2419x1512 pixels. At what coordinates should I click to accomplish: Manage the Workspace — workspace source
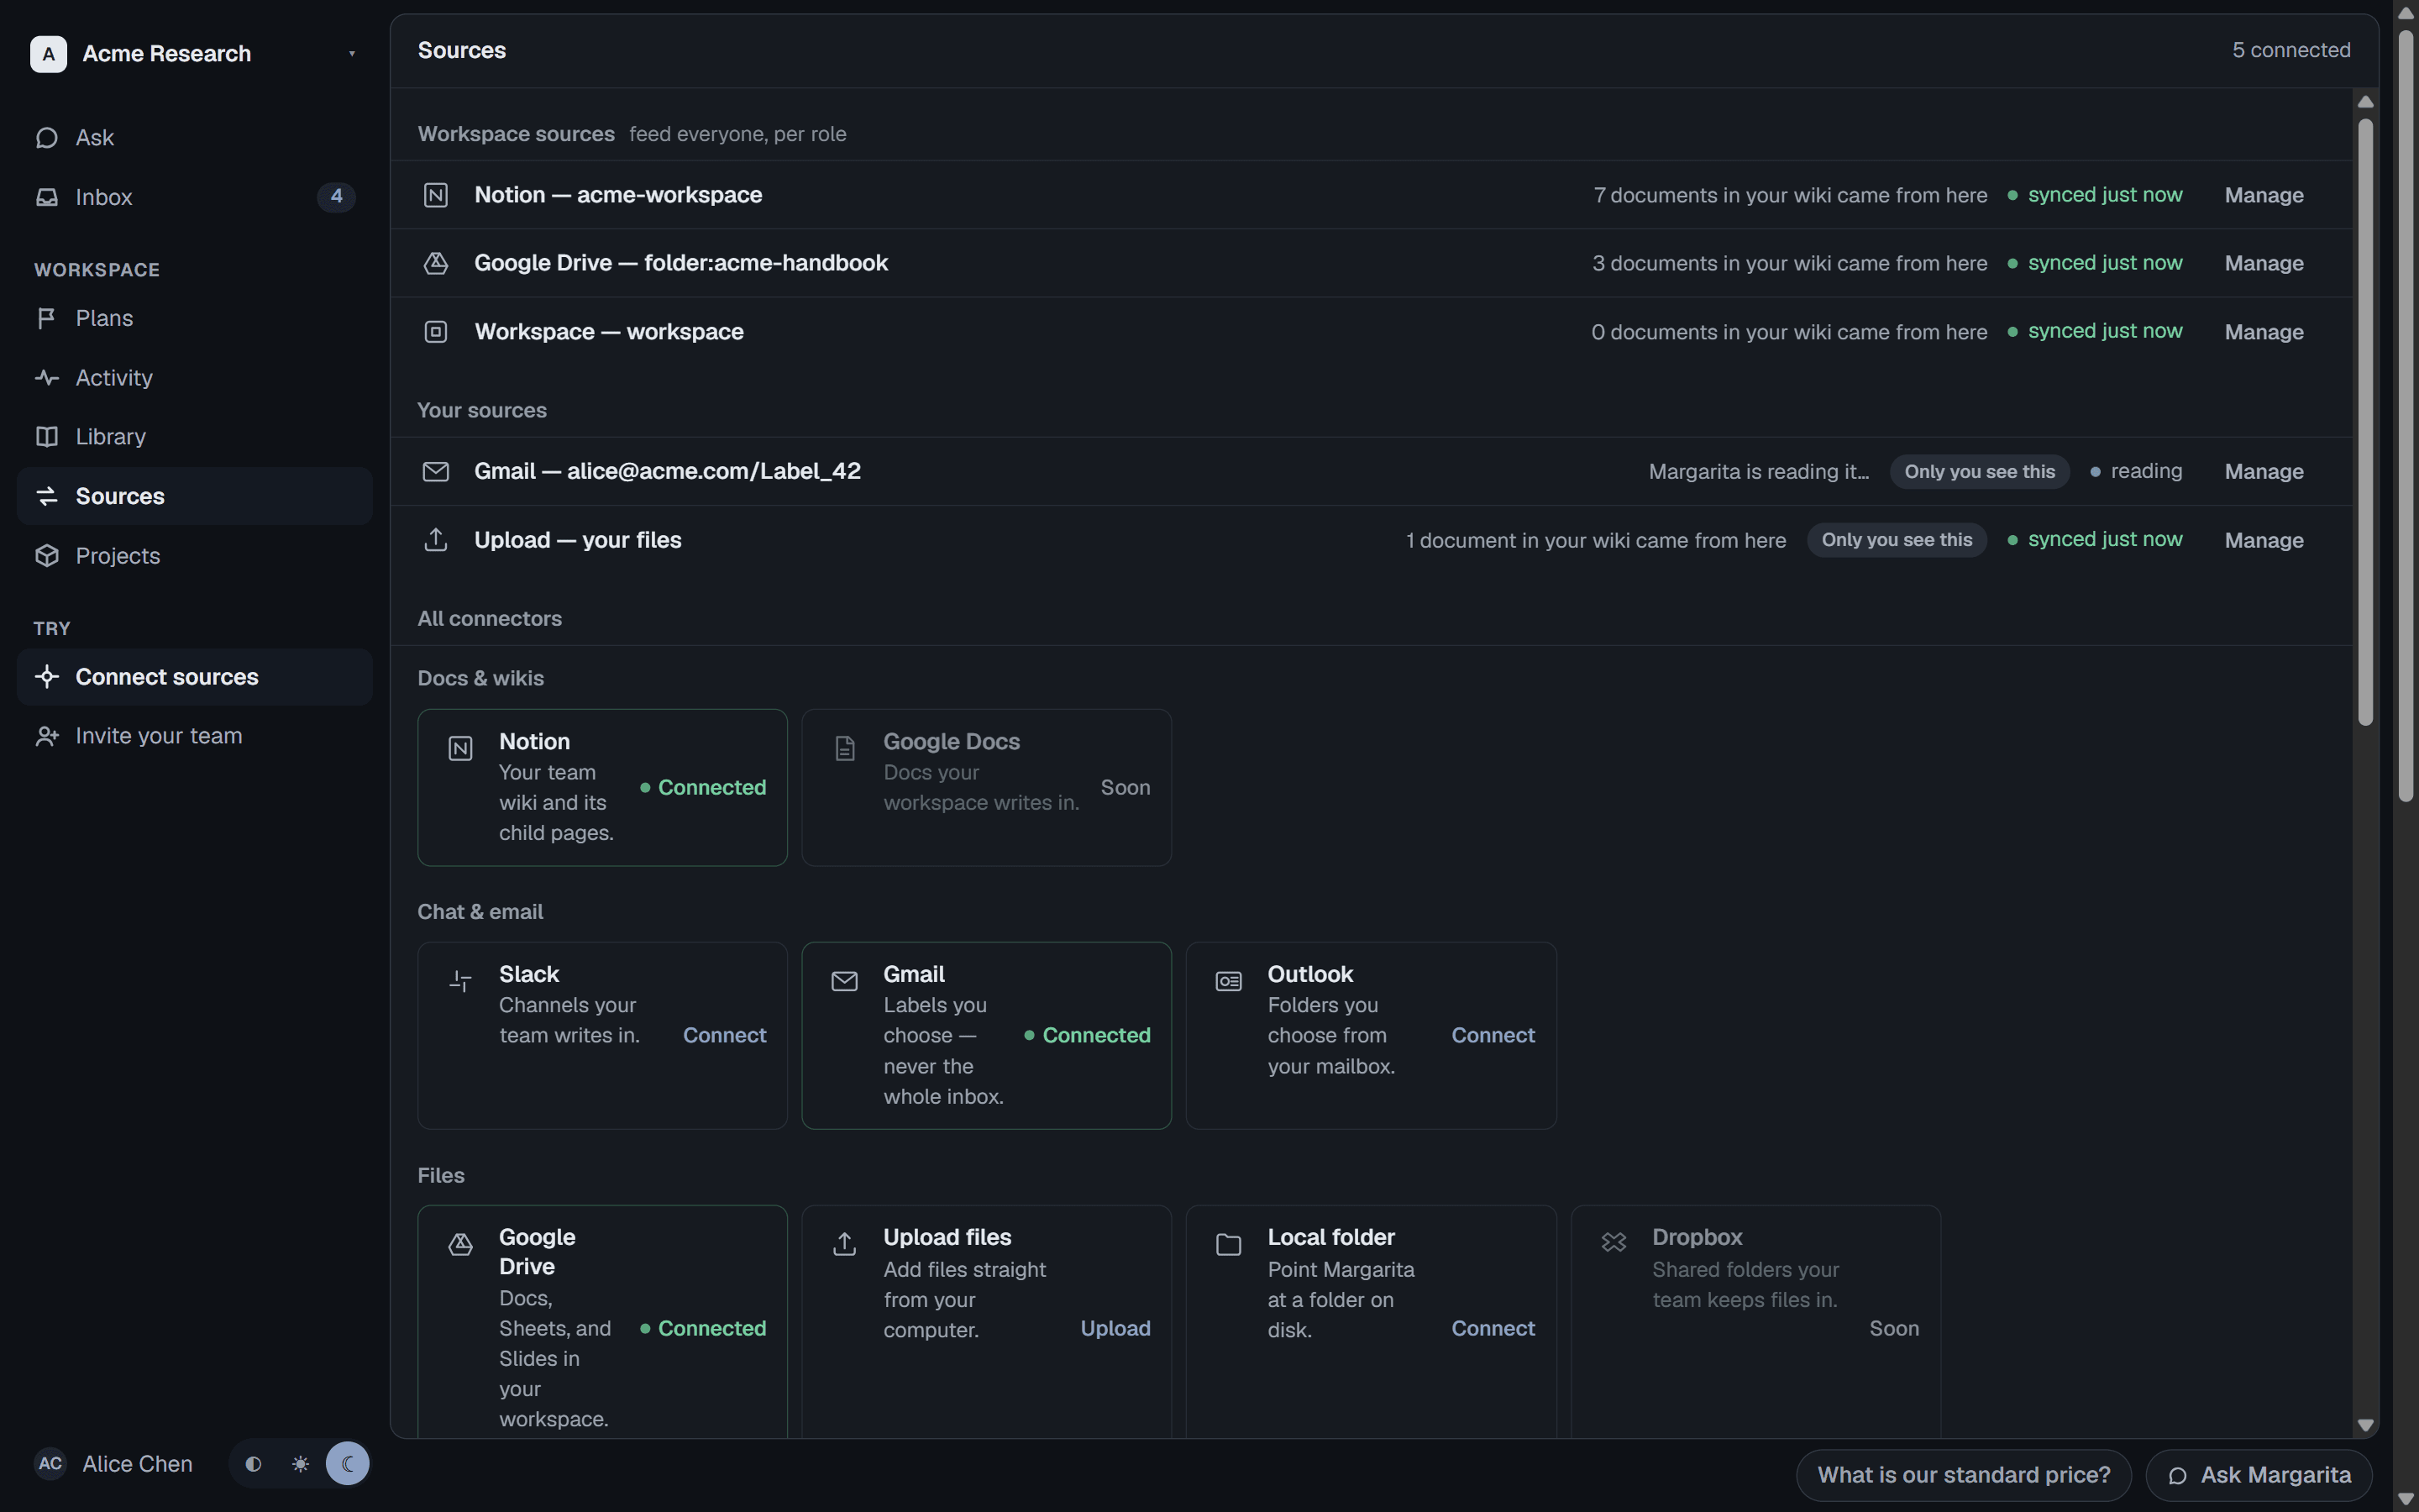tap(2263, 332)
